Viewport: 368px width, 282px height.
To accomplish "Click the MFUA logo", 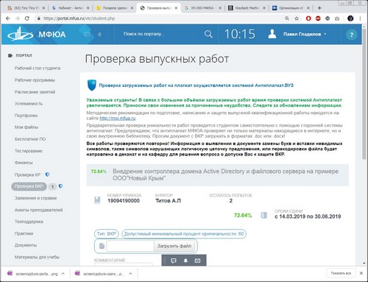I will click(37, 34).
